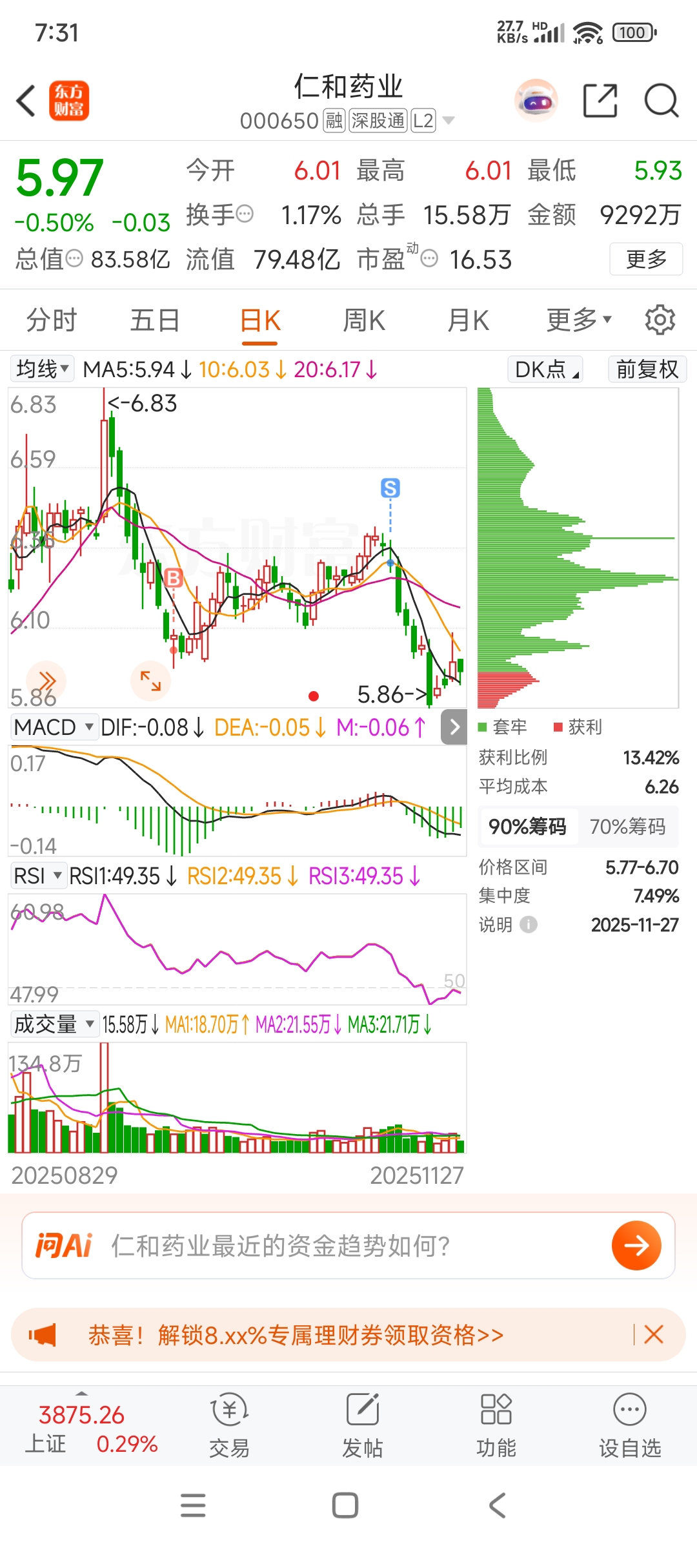Open chart settings gear icon
Image resolution: width=697 pixels, height=1550 pixels.
tap(660, 320)
